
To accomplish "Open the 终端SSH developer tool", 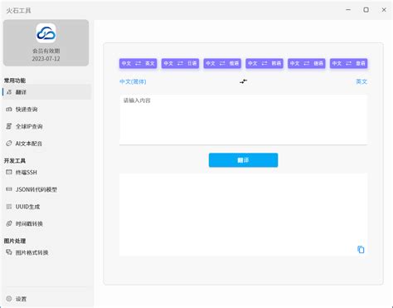I will (46, 173).
